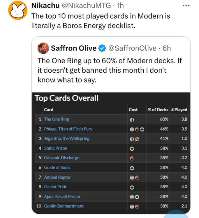The image size is (199, 218).
Task: Open the Amped Raptor card link
Action: coord(57,177)
